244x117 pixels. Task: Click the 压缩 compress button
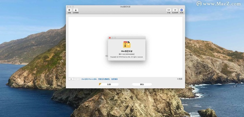pyautogui.click(x=109, y=84)
